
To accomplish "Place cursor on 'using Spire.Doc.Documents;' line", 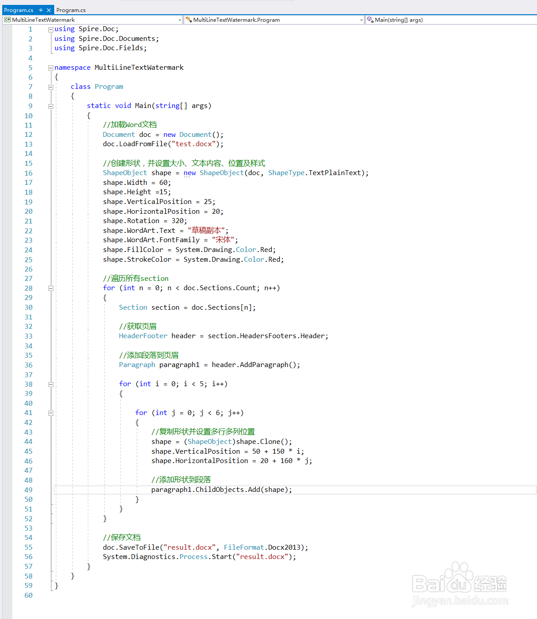I will pyautogui.click(x=107, y=39).
